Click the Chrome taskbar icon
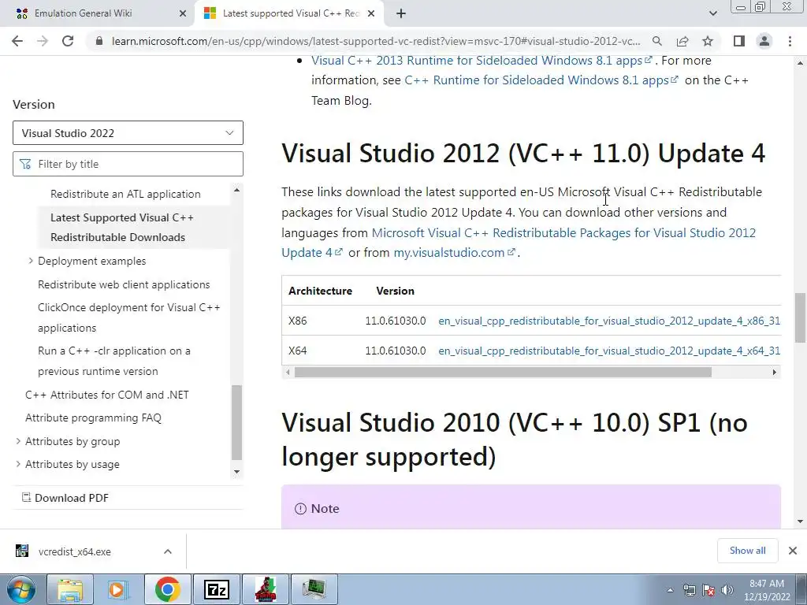This screenshot has width=807, height=605. 167,589
